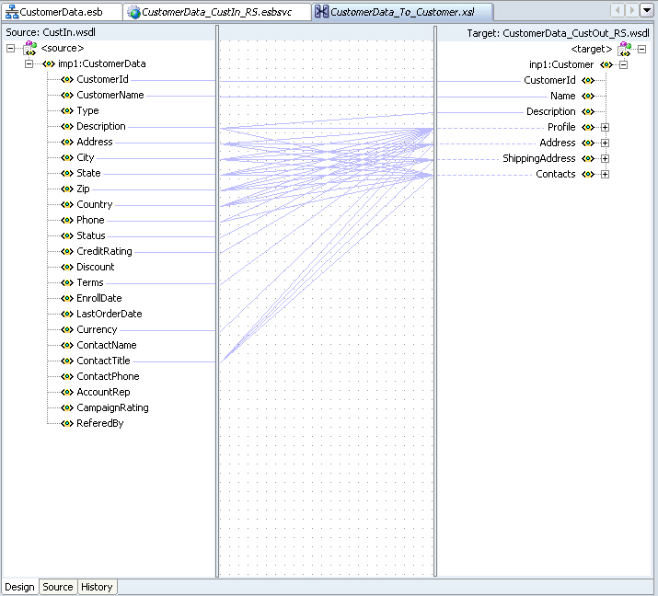Click the CreditRating element icon
Screen dimensions: 658x596
[x=67, y=252]
